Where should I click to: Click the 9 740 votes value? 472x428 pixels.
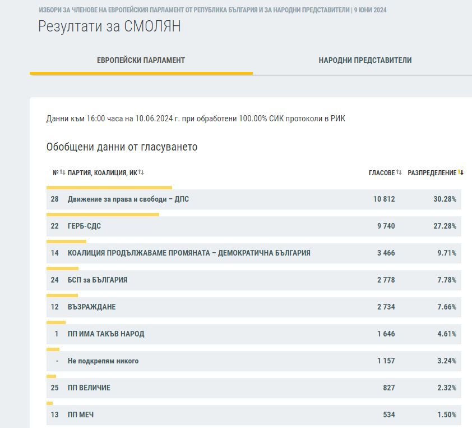coord(386,226)
